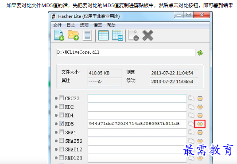Image resolution: width=237 pixels, height=164 pixels.
Task: Click the file size value 410.05 KB
Action: click(105, 73)
